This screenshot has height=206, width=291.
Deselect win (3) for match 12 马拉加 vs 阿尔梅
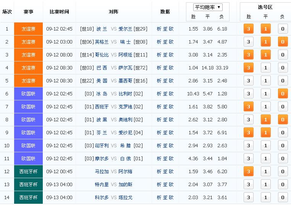pos(248,172)
